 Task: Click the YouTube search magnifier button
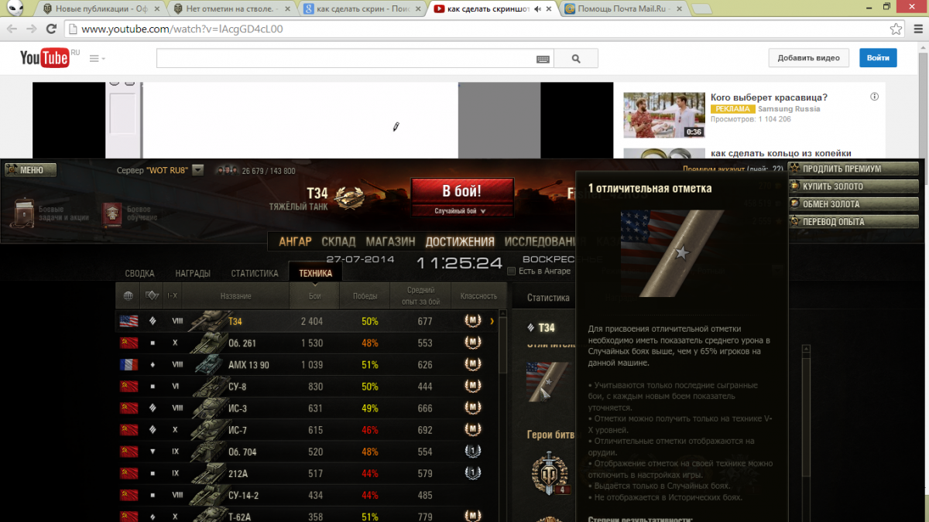tap(576, 59)
